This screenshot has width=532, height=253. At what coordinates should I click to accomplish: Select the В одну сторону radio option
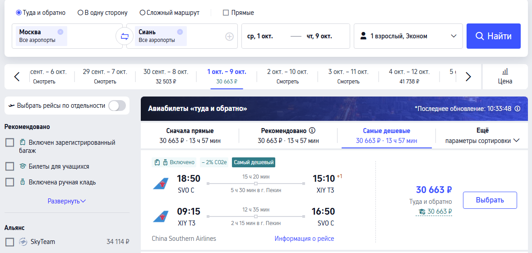coord(102,13)
